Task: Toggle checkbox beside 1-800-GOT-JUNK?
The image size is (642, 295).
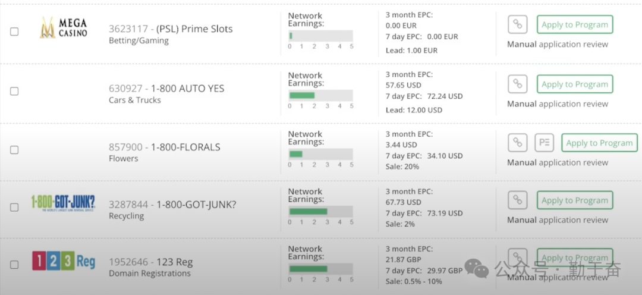Action: pyautogui.click(x=14, y=207)
